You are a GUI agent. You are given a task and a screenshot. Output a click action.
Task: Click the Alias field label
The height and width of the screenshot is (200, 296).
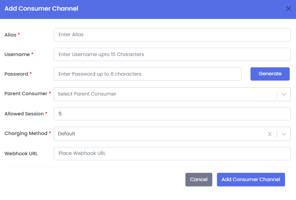click(10, 35)
